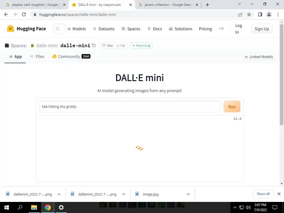Click the lock site info icon
The image size is (284, 213).
tap(35, 14)
